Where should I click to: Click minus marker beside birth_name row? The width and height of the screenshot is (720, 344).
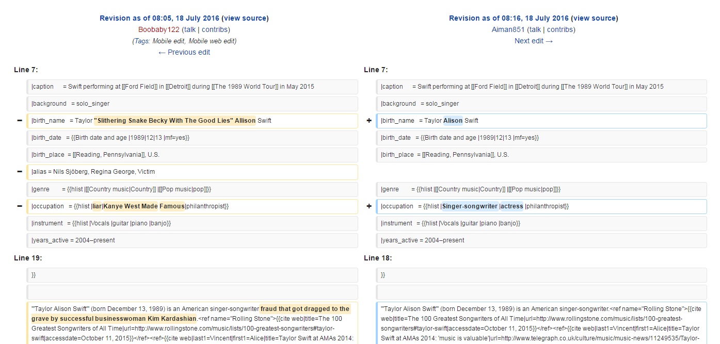[x=20, y=121]
